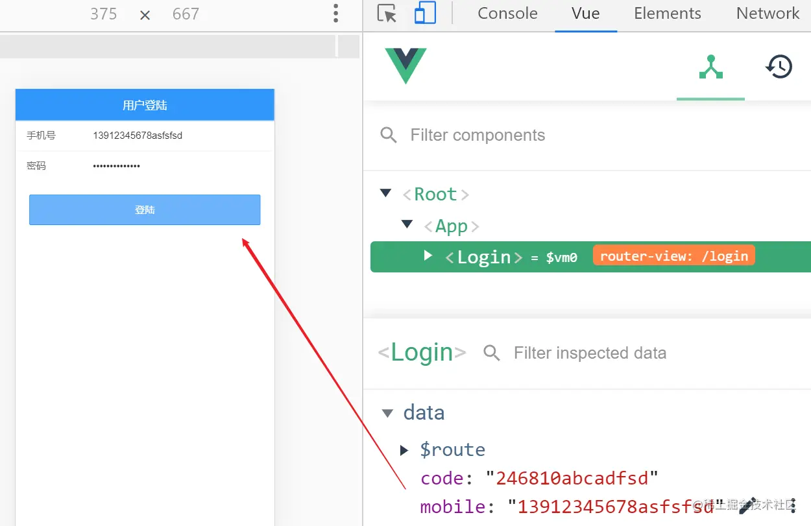Click the magnifier icon beside Filter components
Viewport: 811px width, 526px height.
click(389, 135)
